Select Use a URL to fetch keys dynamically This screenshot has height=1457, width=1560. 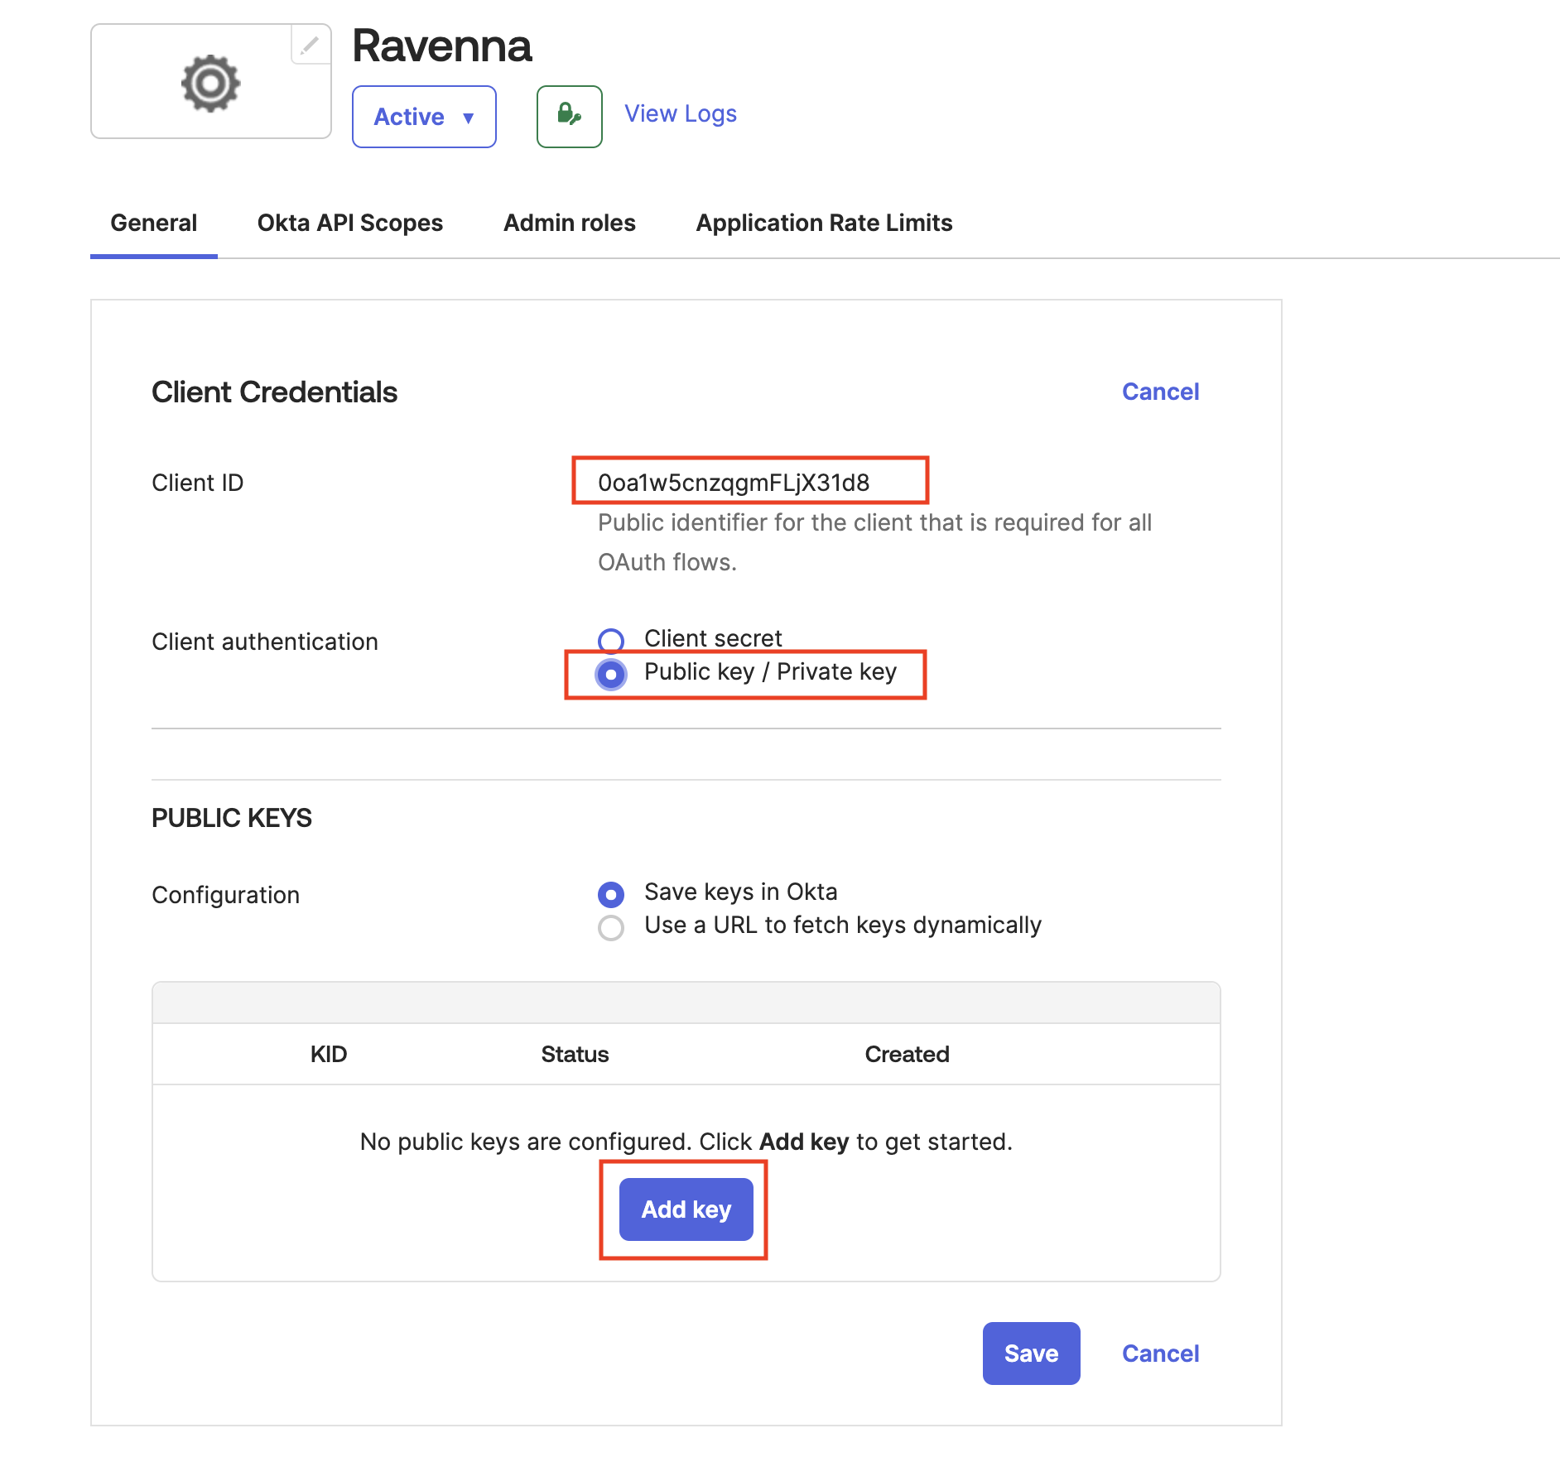coord(611,927)
